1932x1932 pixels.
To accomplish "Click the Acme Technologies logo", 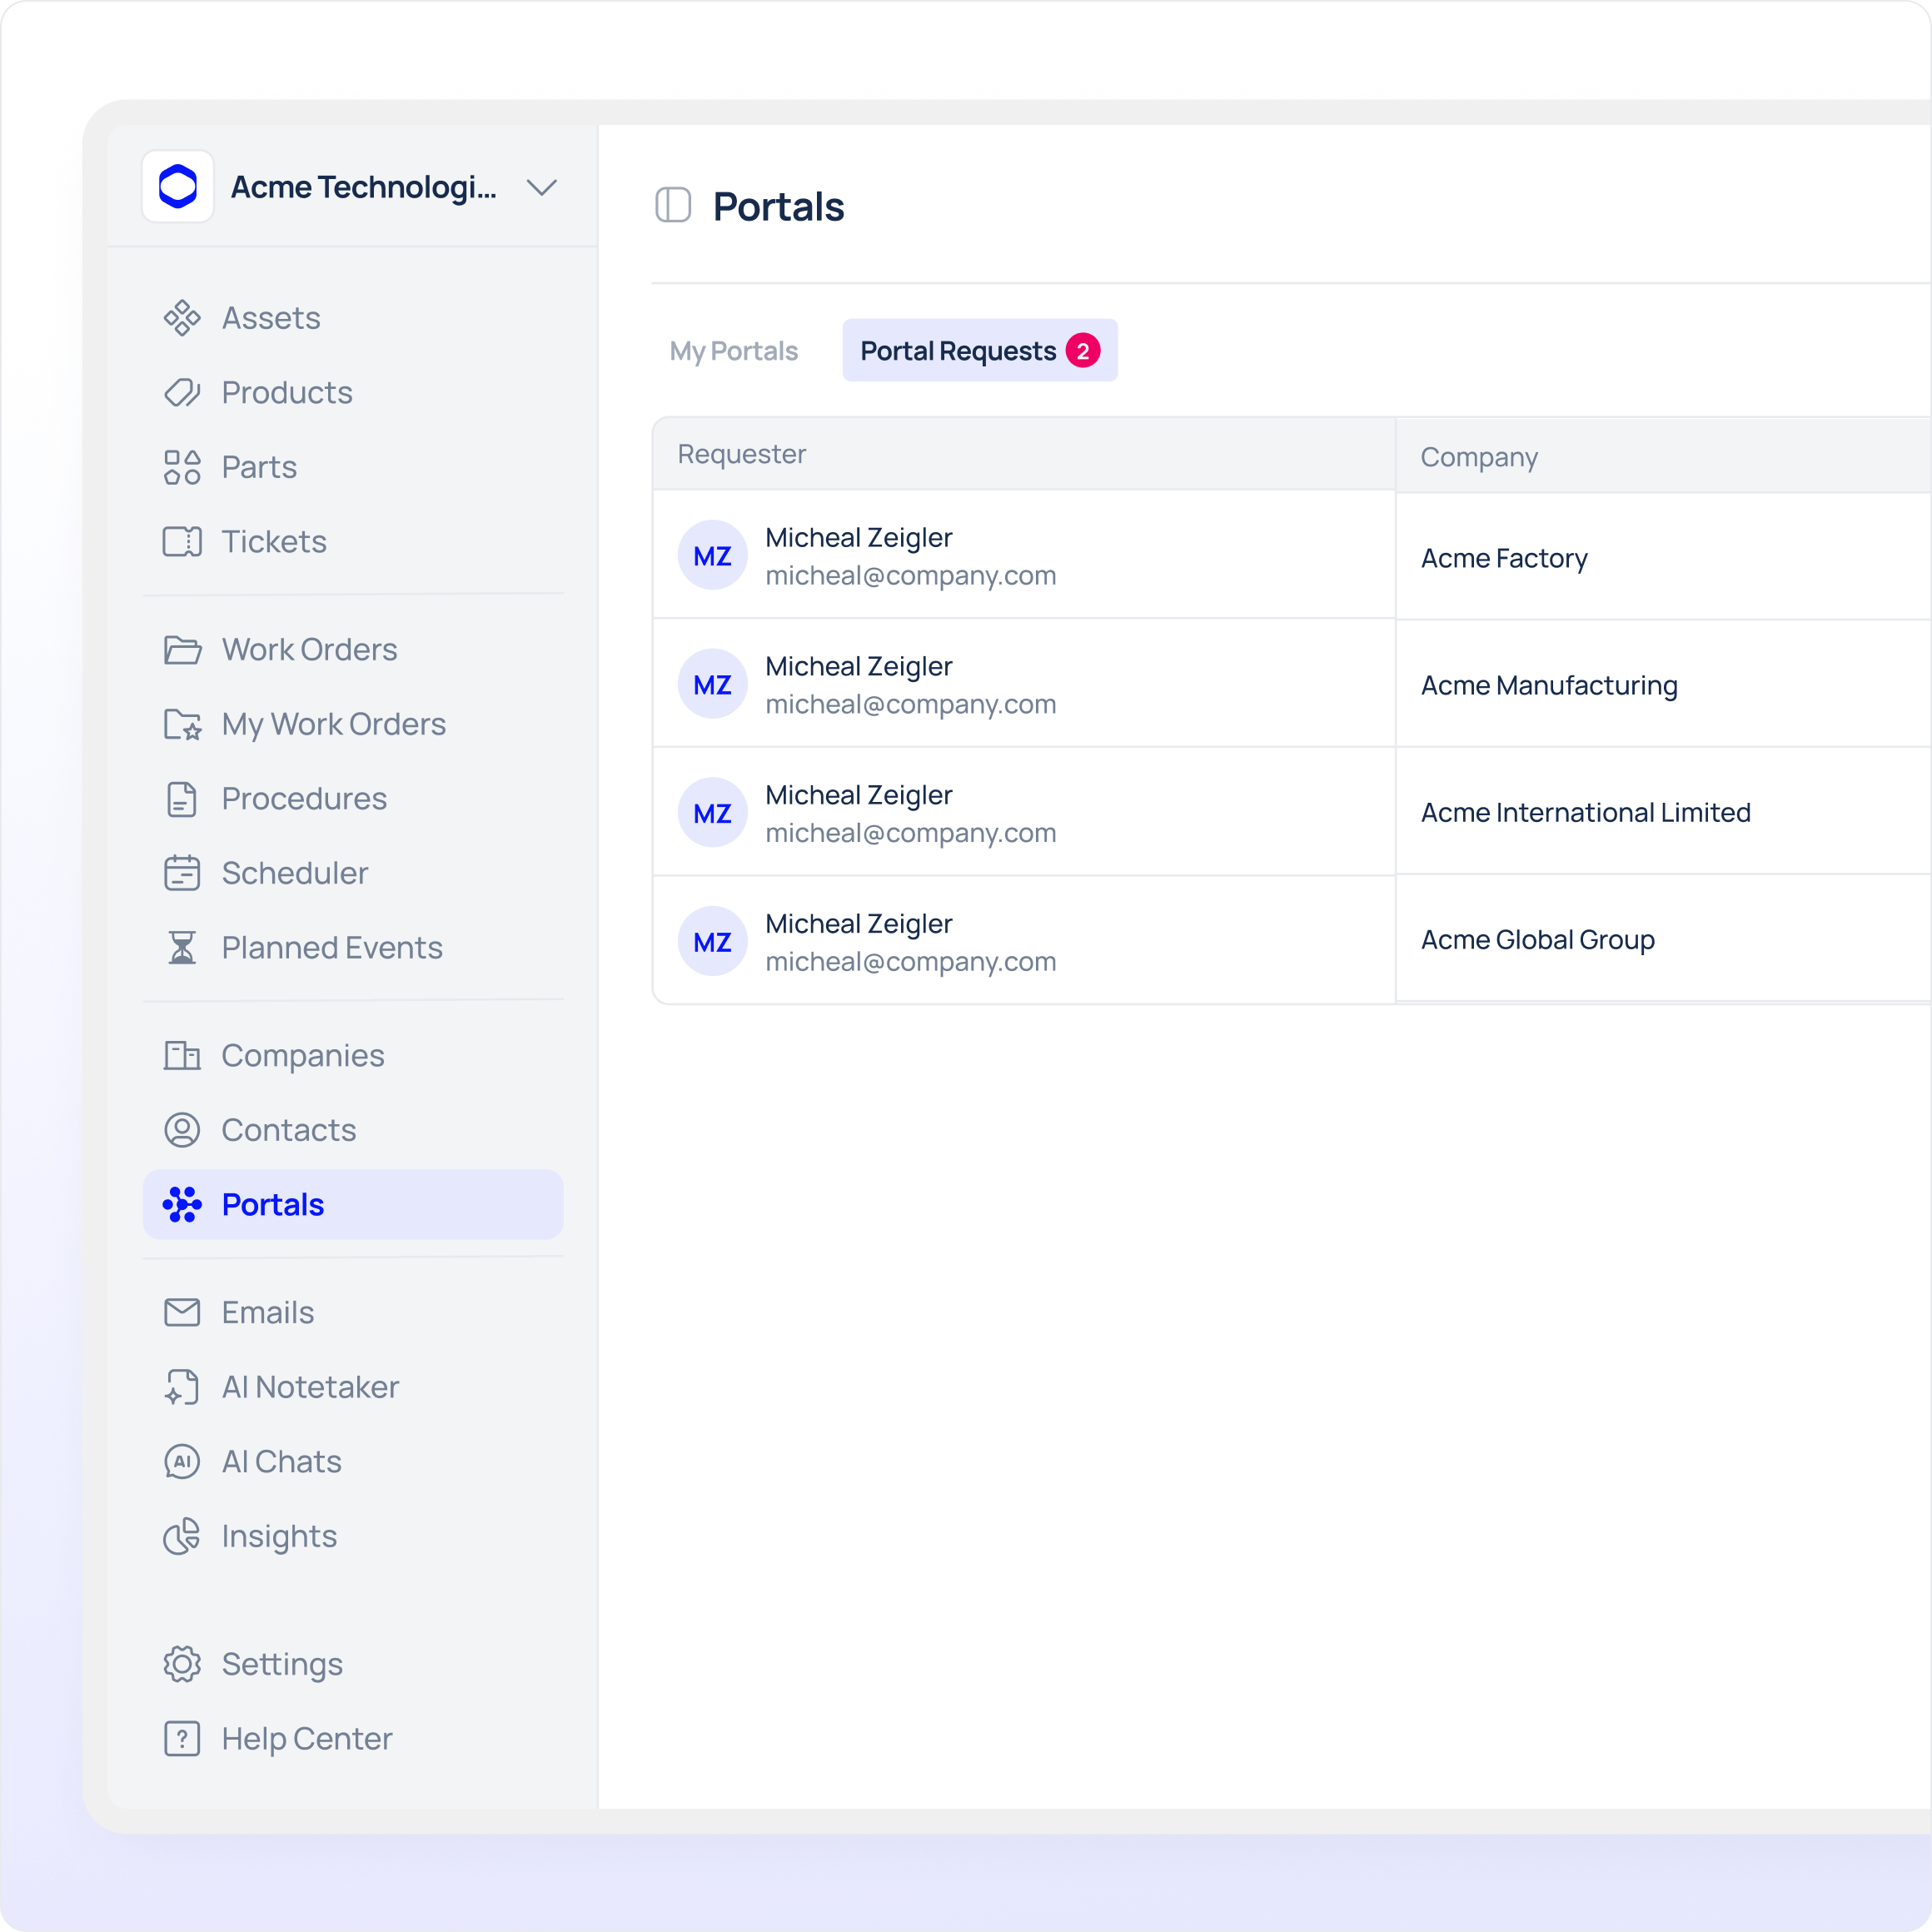I will [x=178, y=187].
